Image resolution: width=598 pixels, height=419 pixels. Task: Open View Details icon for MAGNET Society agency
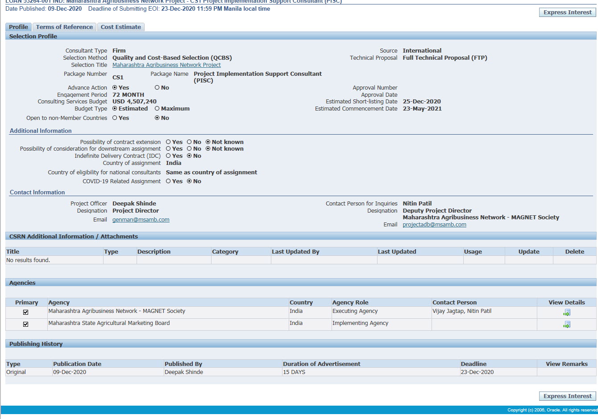coord(567,312)
